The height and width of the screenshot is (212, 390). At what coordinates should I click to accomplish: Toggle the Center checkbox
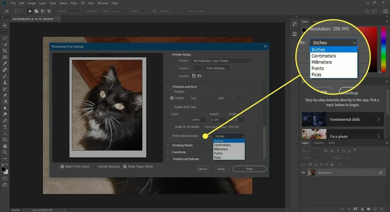[172, 98]
